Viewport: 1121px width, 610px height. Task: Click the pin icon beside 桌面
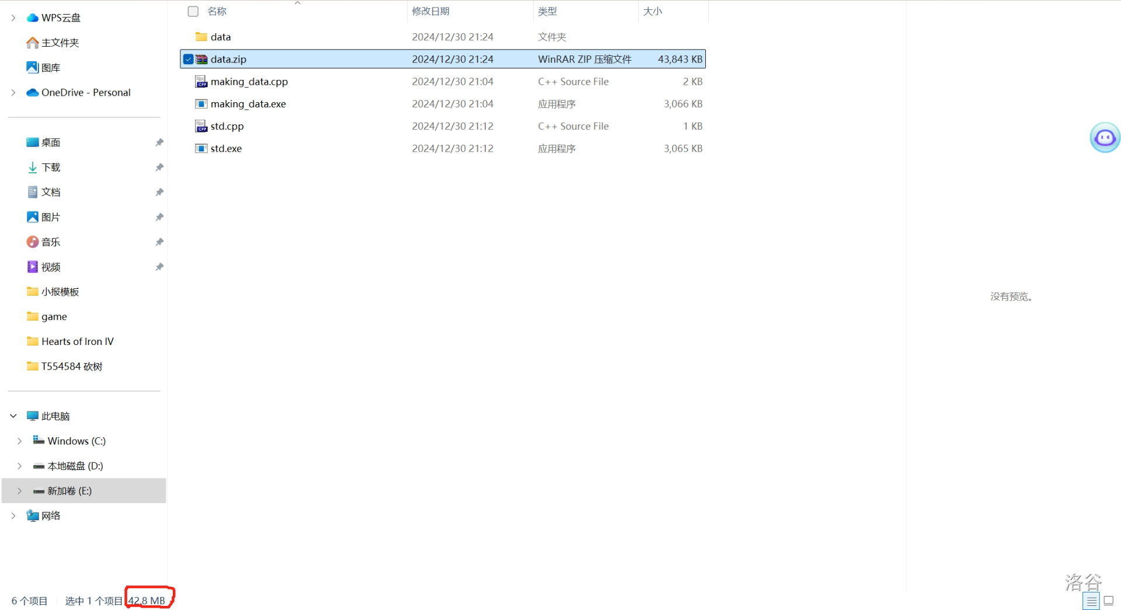coord(159,142)
